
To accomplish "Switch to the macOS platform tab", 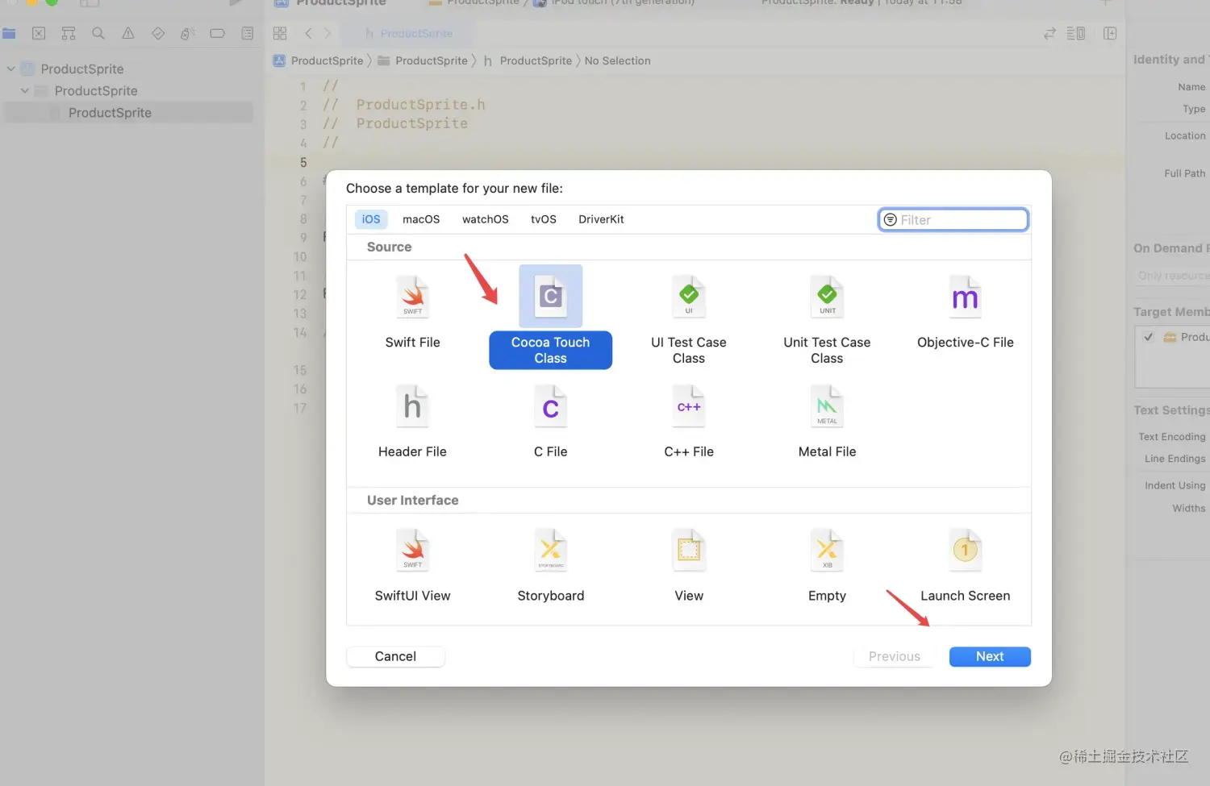I will point(421,219).
